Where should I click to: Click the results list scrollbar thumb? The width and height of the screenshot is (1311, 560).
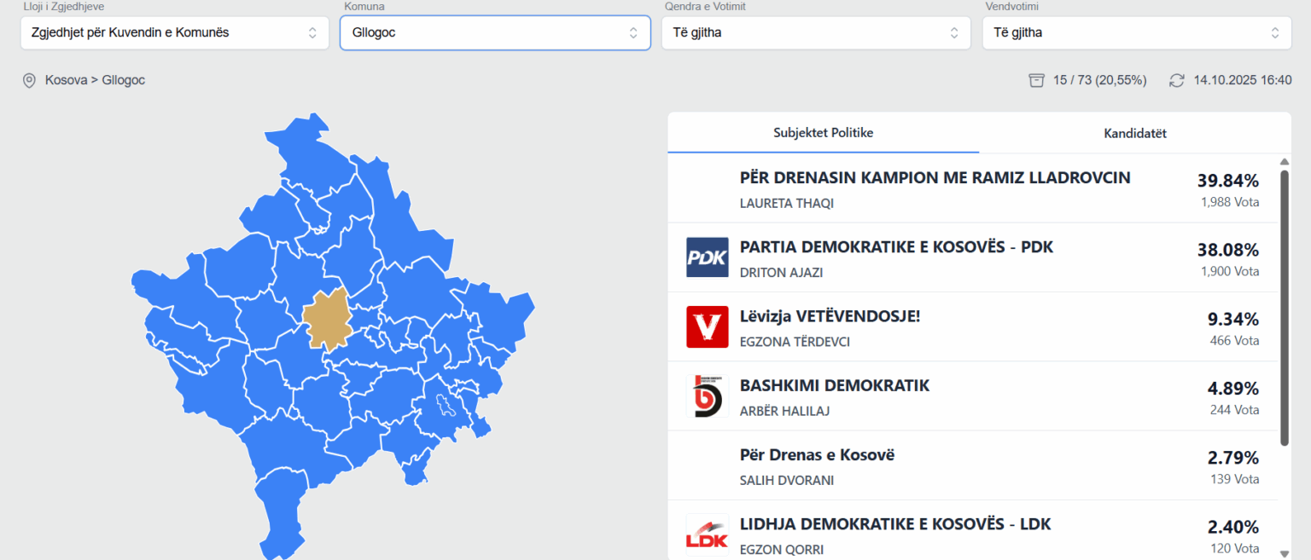coord(1285,307)
